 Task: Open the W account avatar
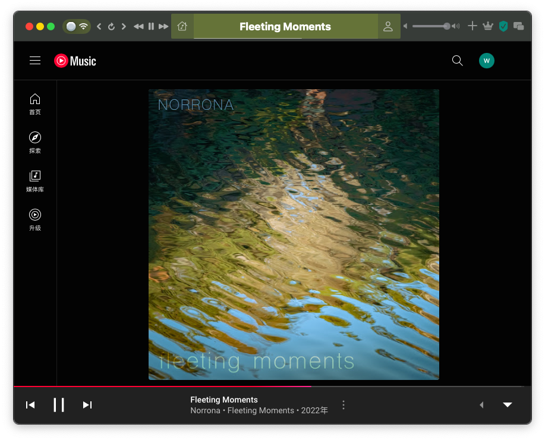(487, 61)
